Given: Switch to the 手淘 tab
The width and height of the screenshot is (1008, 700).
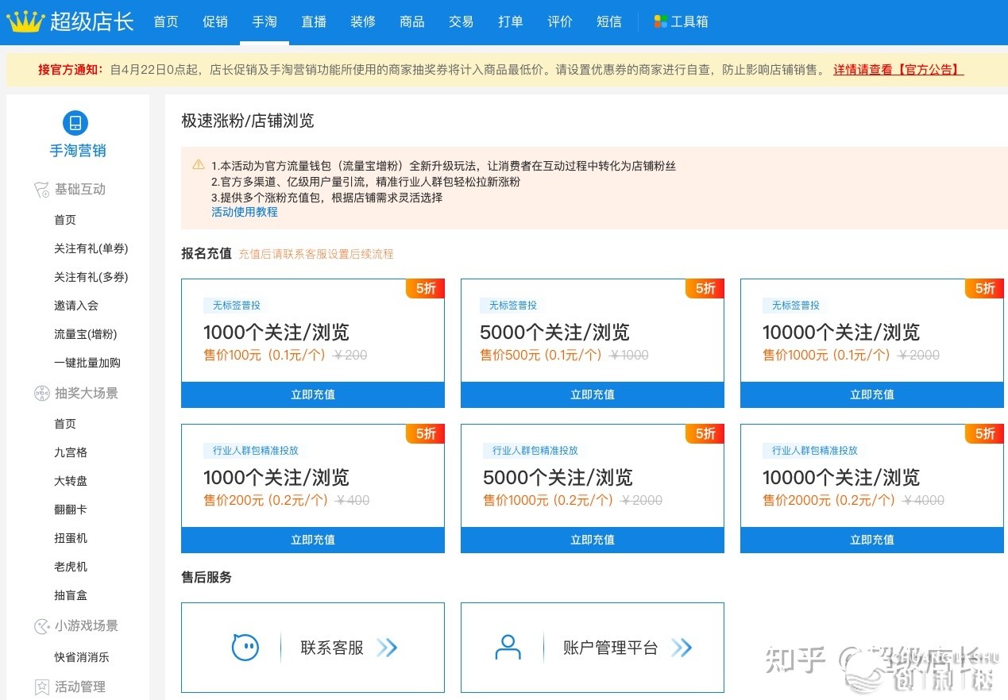Looking at the screenshot, I should click(265, 21).
